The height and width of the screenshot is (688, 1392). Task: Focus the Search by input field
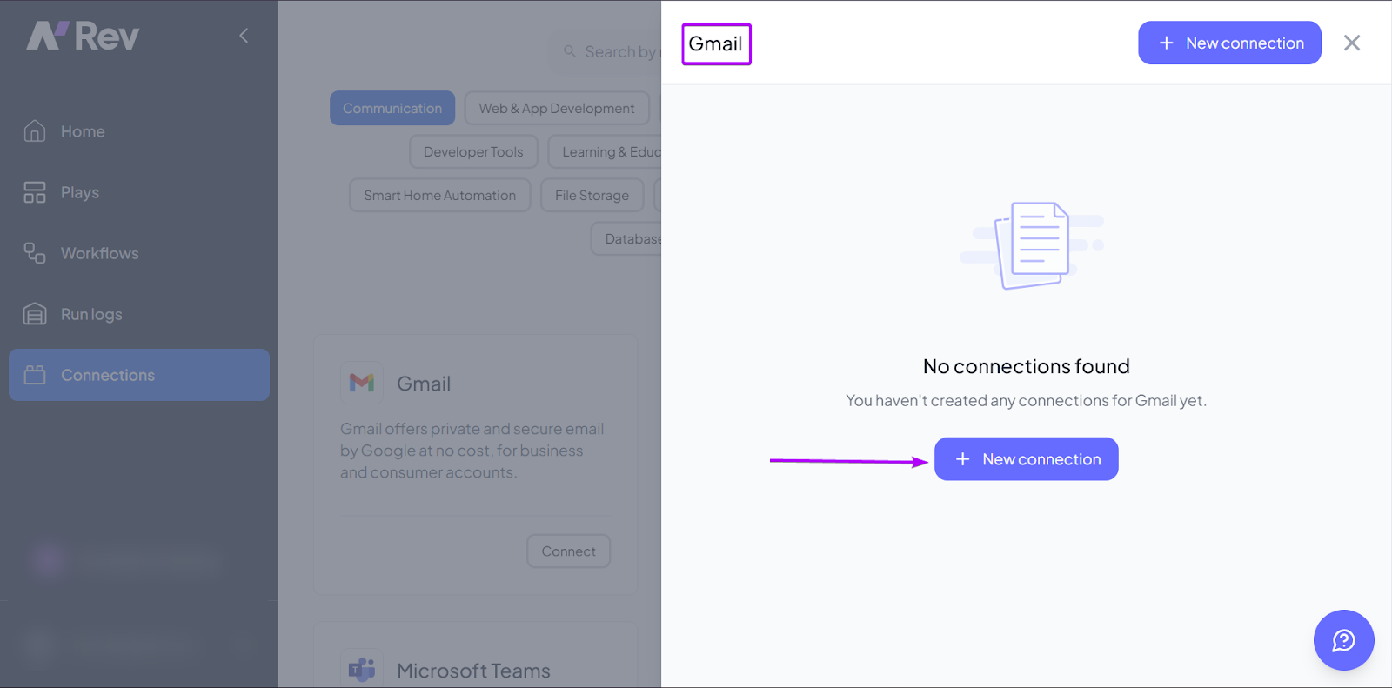point(606,52)
